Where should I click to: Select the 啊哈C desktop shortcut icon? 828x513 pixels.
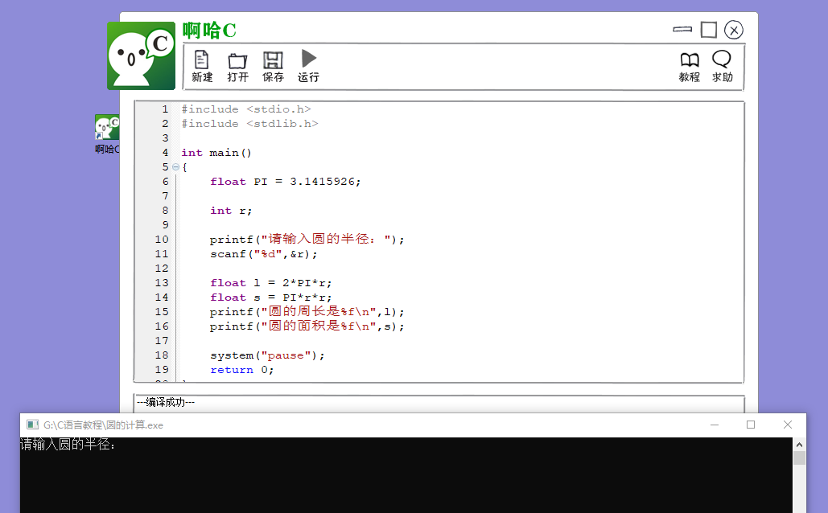tap(107, 134)
